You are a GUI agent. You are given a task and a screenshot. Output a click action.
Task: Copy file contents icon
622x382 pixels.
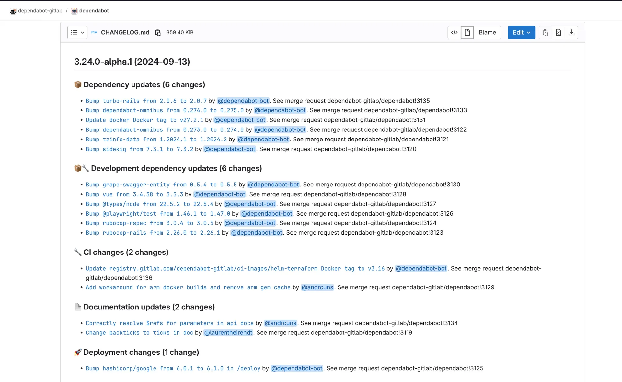pyautogui.click(x=545, y=32)
